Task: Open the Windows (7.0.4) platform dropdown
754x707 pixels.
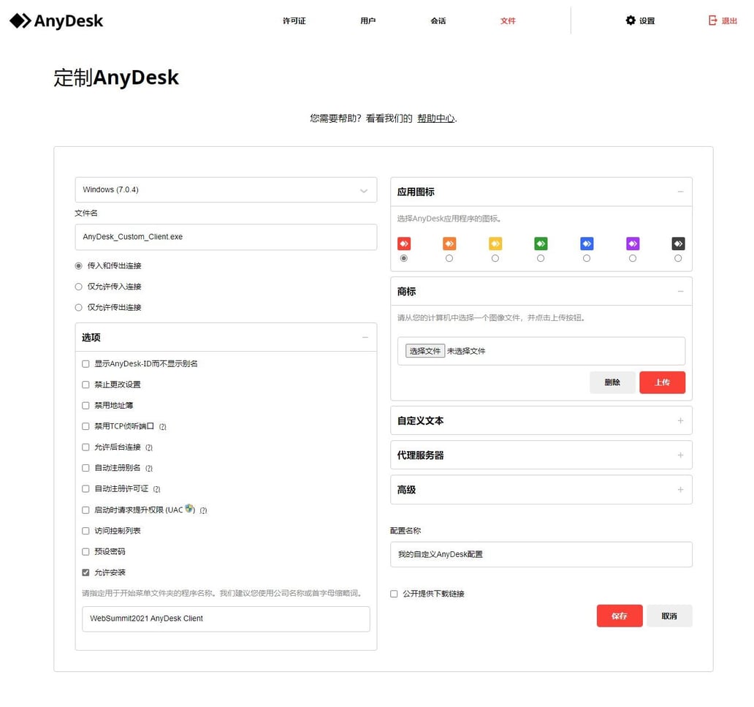Action: [x=226, y=190]
